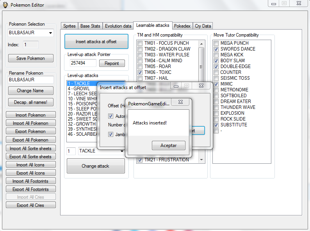Close the PokemonGameEditor message box
The image size is (310, 231).
pyautogui.click(x=181, y=102)
